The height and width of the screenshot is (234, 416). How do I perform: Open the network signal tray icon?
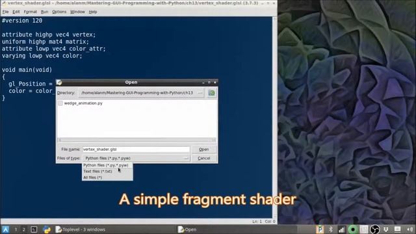coord(341,229)
